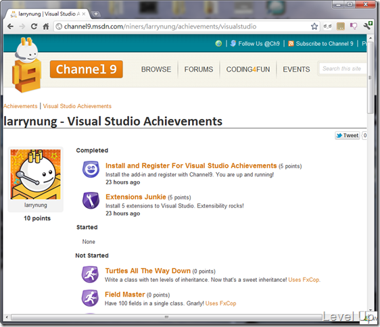Open Install and Register For Visual Studio Achievements
The width and height of the screenshot is (380, 327).
[x=191, y=166]
